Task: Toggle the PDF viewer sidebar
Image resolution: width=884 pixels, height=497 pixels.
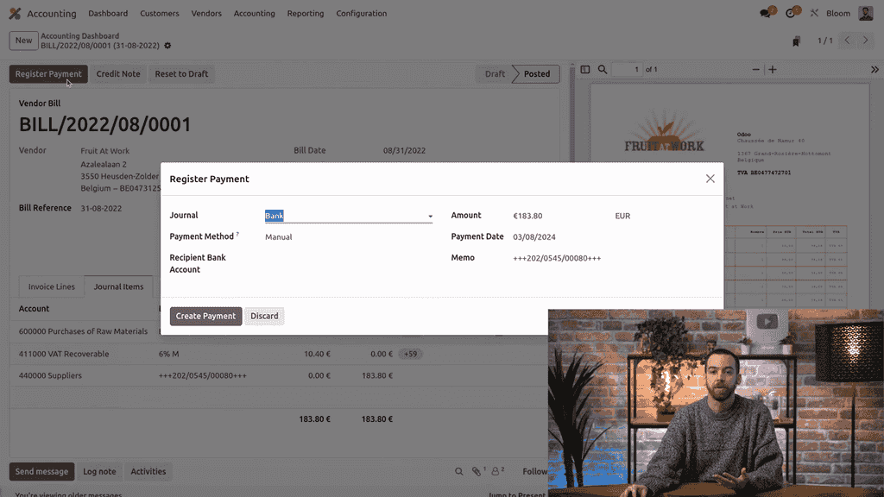Action: pyautogui.click(x=584, y=70)
